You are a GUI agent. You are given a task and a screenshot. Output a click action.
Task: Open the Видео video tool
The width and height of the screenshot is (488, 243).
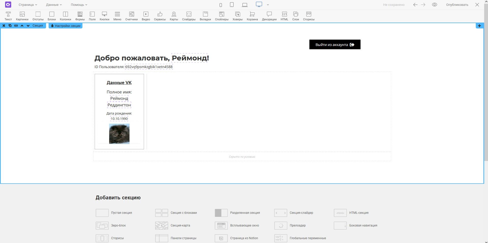coord(146,16)
